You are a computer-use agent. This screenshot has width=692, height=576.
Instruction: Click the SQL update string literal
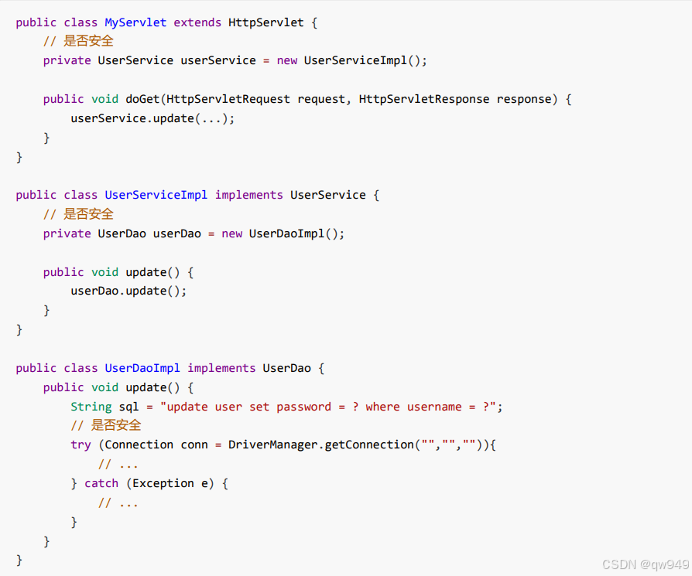pos(328,407)
